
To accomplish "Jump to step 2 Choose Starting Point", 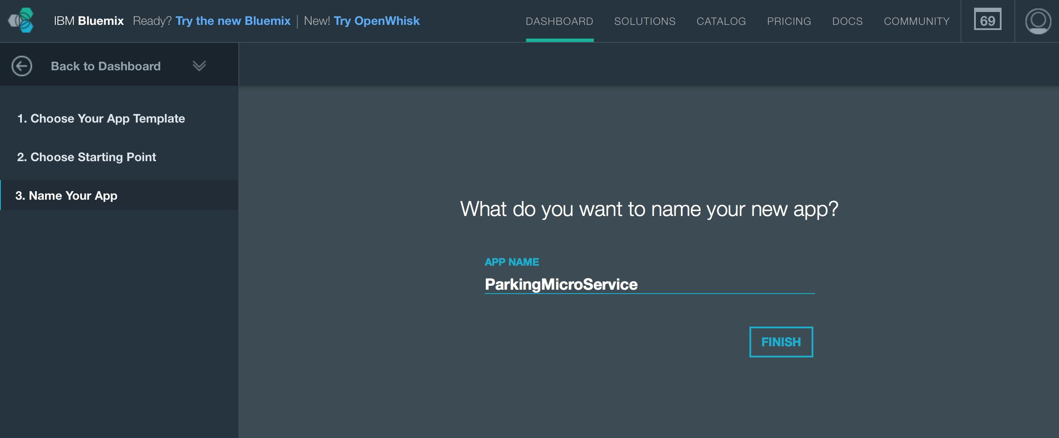I will 87,157.
